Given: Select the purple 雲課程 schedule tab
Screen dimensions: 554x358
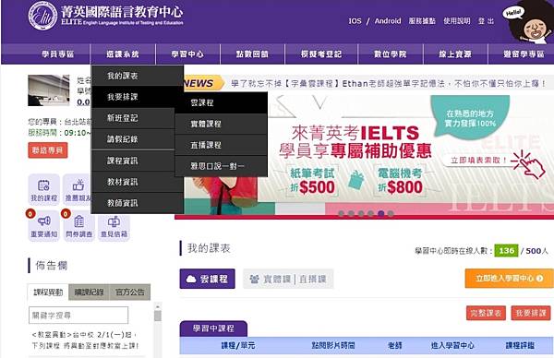Looking at the screenshot, I should pyautogui.click(x=208, y=279).
